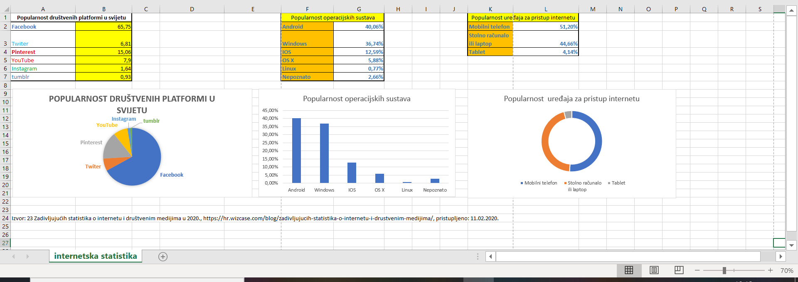Click cell containing value 65,75
798x282 pixels.
pyautogui.click(x=103, y=27)
